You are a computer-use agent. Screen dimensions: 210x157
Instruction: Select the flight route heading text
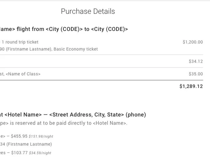[64, 29]
